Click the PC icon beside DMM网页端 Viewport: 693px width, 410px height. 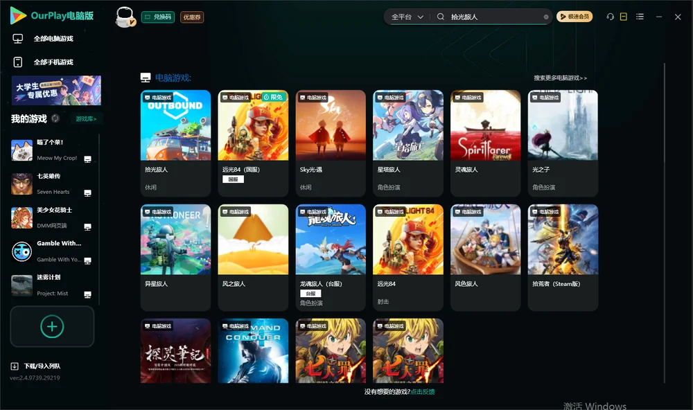point(87,226)
